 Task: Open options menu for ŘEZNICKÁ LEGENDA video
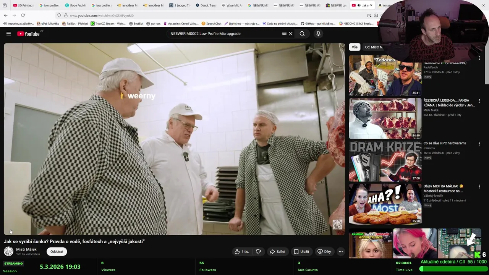479,101
